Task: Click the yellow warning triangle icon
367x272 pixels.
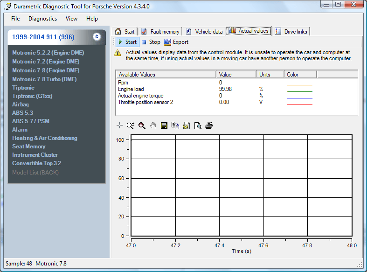Action: tap(118, 53)
